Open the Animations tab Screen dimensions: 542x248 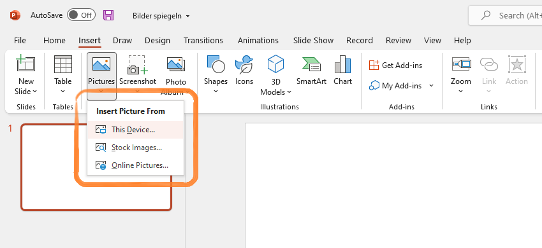pos(258,40)
